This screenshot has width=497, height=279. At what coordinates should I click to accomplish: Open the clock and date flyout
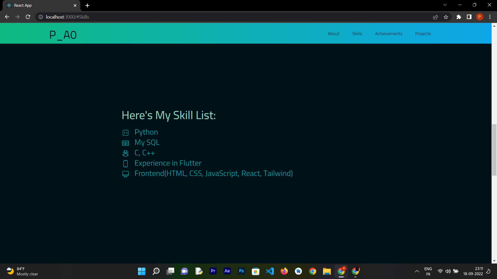473,271
